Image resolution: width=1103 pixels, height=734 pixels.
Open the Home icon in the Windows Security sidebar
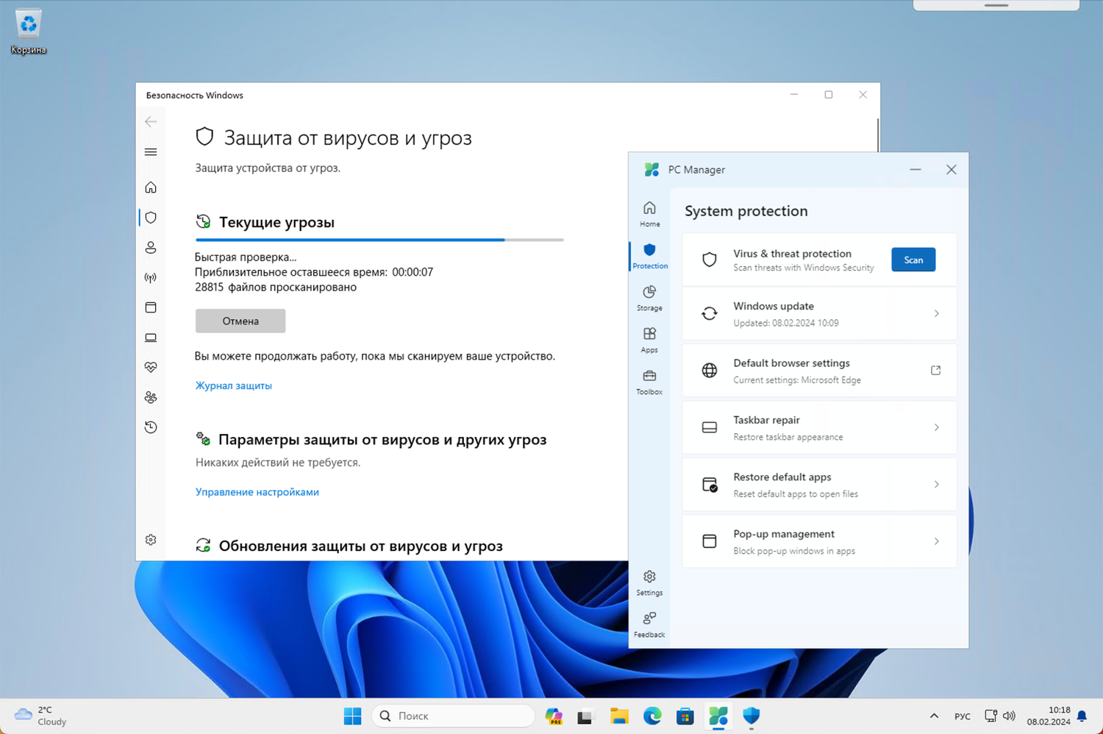tap(151, 188)
